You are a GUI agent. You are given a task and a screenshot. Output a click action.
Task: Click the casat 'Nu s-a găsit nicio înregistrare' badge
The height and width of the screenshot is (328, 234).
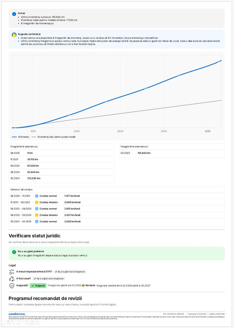coord(49,279)
